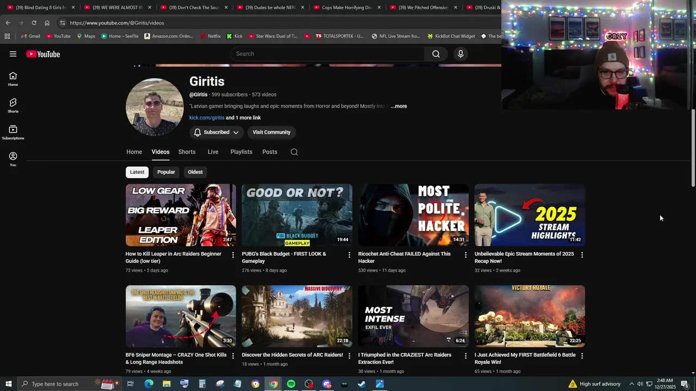
Task: Open the KickBot Chat Widget bookmark
Action: pos(451,36)
